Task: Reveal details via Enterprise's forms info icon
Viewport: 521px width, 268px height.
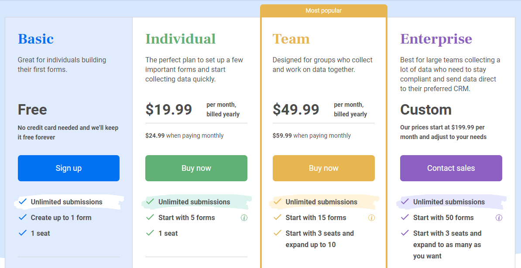Action: 499,217
